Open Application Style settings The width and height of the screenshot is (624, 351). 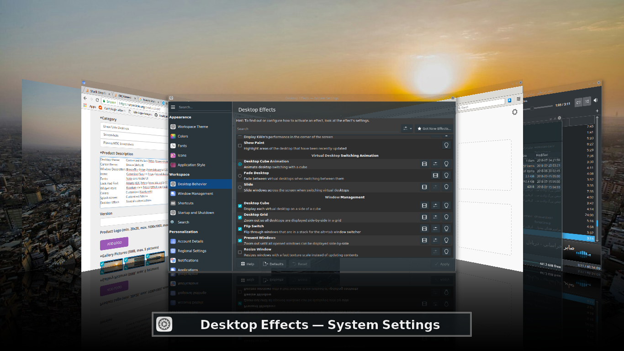tap(200, 165)
